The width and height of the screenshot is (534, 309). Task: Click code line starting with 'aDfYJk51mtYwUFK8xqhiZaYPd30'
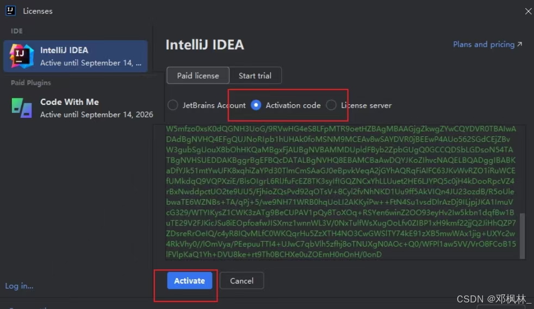point(340,171)
